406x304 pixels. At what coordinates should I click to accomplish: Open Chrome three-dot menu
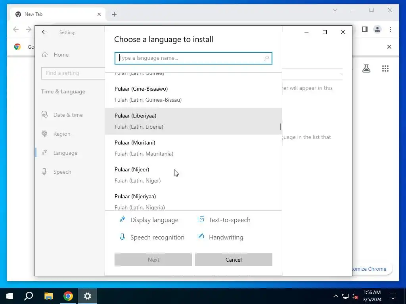(390, 29)
